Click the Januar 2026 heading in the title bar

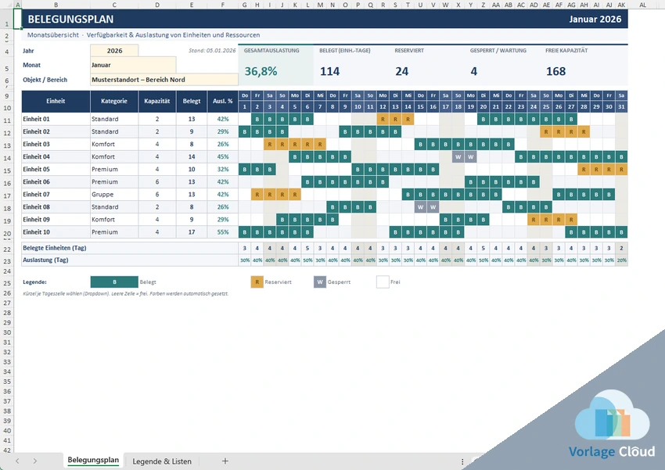595,19
